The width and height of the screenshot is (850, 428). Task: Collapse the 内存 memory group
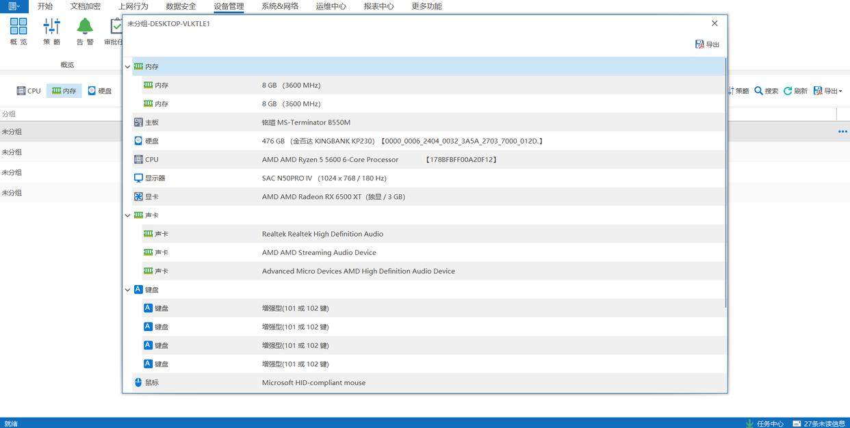(127, 67)
